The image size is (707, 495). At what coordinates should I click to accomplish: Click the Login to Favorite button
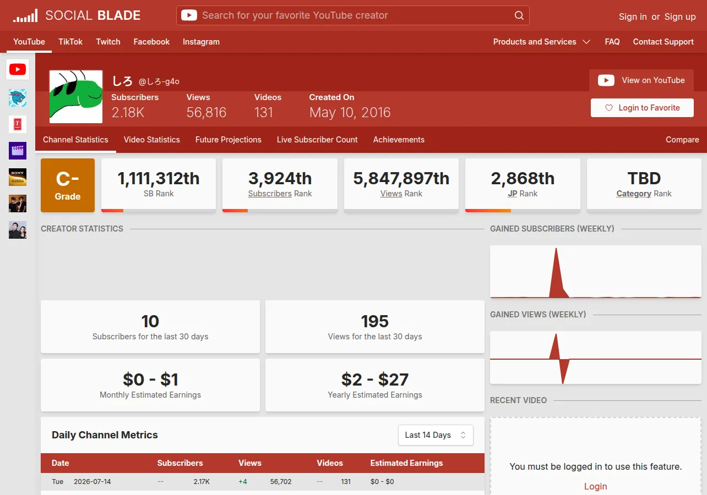642,108
